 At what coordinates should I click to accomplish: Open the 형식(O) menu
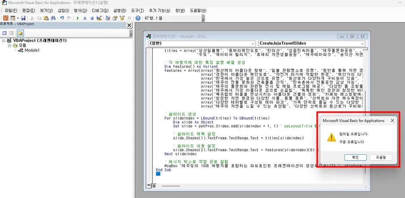(x=80, y=11)
